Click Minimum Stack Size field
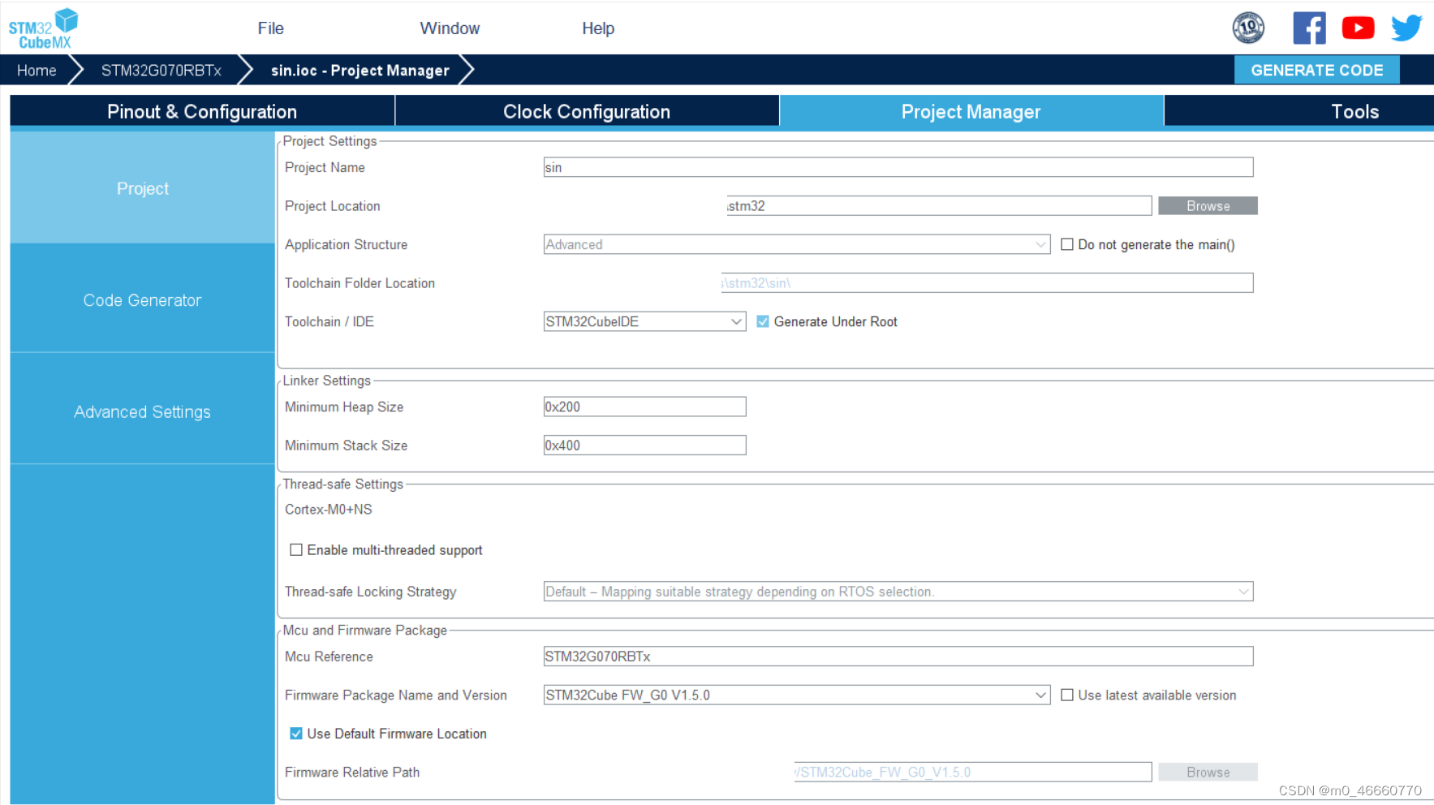 coord(644,446)
